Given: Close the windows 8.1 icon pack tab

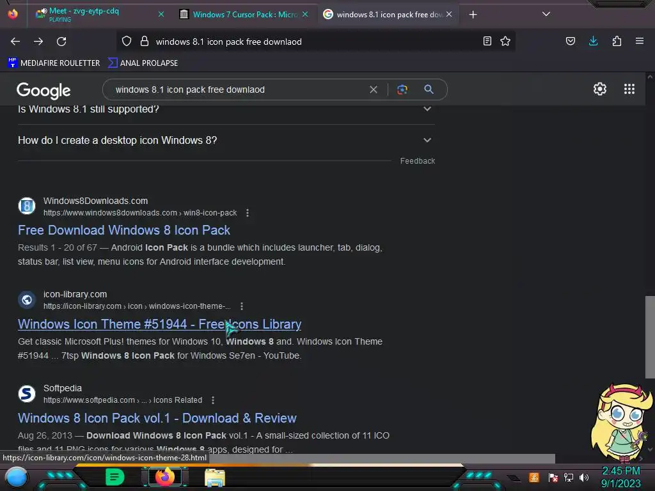Looking at the screenshot, I should point(449,14).
